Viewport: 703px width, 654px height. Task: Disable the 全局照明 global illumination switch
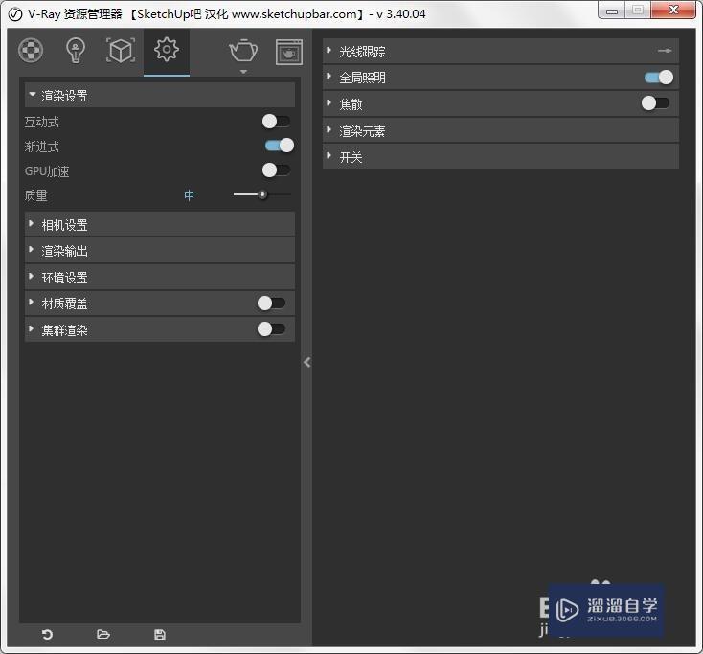tap(659, 78)
